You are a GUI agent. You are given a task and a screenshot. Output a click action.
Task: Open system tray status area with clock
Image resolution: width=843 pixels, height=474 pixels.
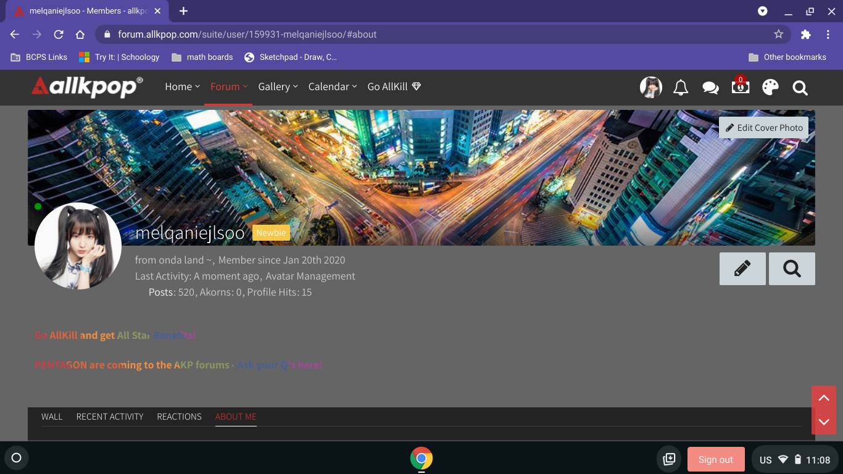coord(794,459)
